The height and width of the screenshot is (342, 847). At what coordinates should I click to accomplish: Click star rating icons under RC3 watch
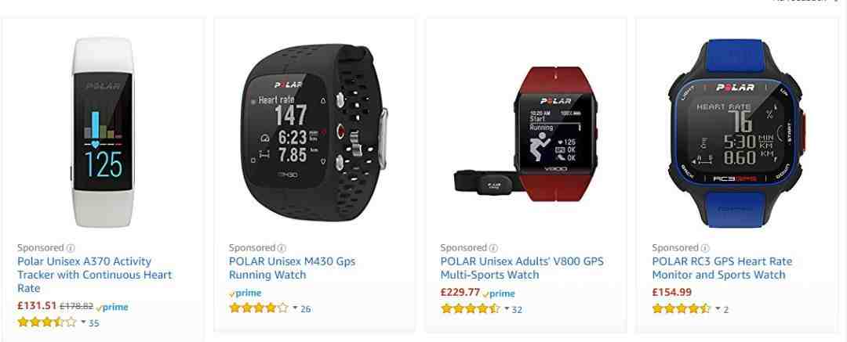(682, 309)
